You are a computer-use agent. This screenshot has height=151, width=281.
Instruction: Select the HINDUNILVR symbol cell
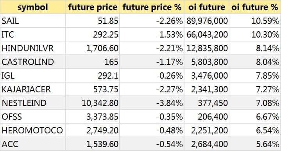pyautogui.click(x=33, y=48)
